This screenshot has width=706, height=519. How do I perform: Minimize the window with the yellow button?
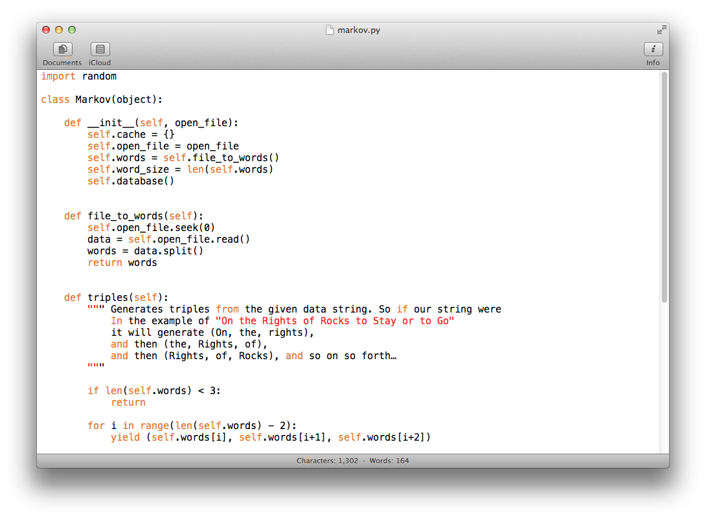[x=59, y=30]
